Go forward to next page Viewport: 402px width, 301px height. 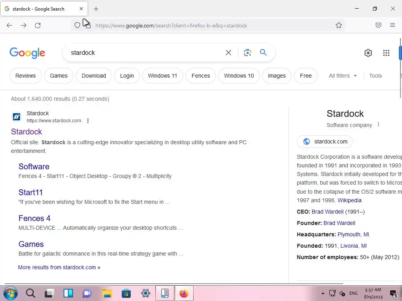pos(24,25)
